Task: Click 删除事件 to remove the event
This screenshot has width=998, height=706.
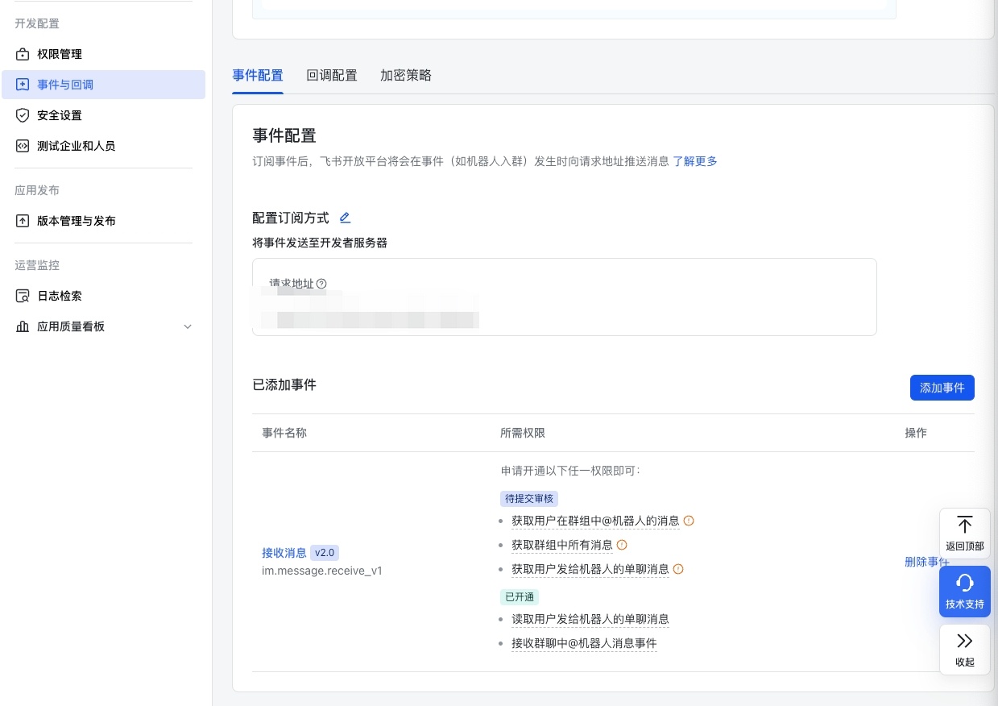Action: (927, 562)
